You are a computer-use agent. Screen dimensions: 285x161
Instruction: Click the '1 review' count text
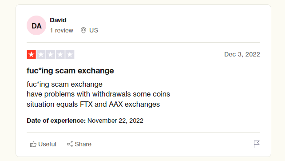61,30
